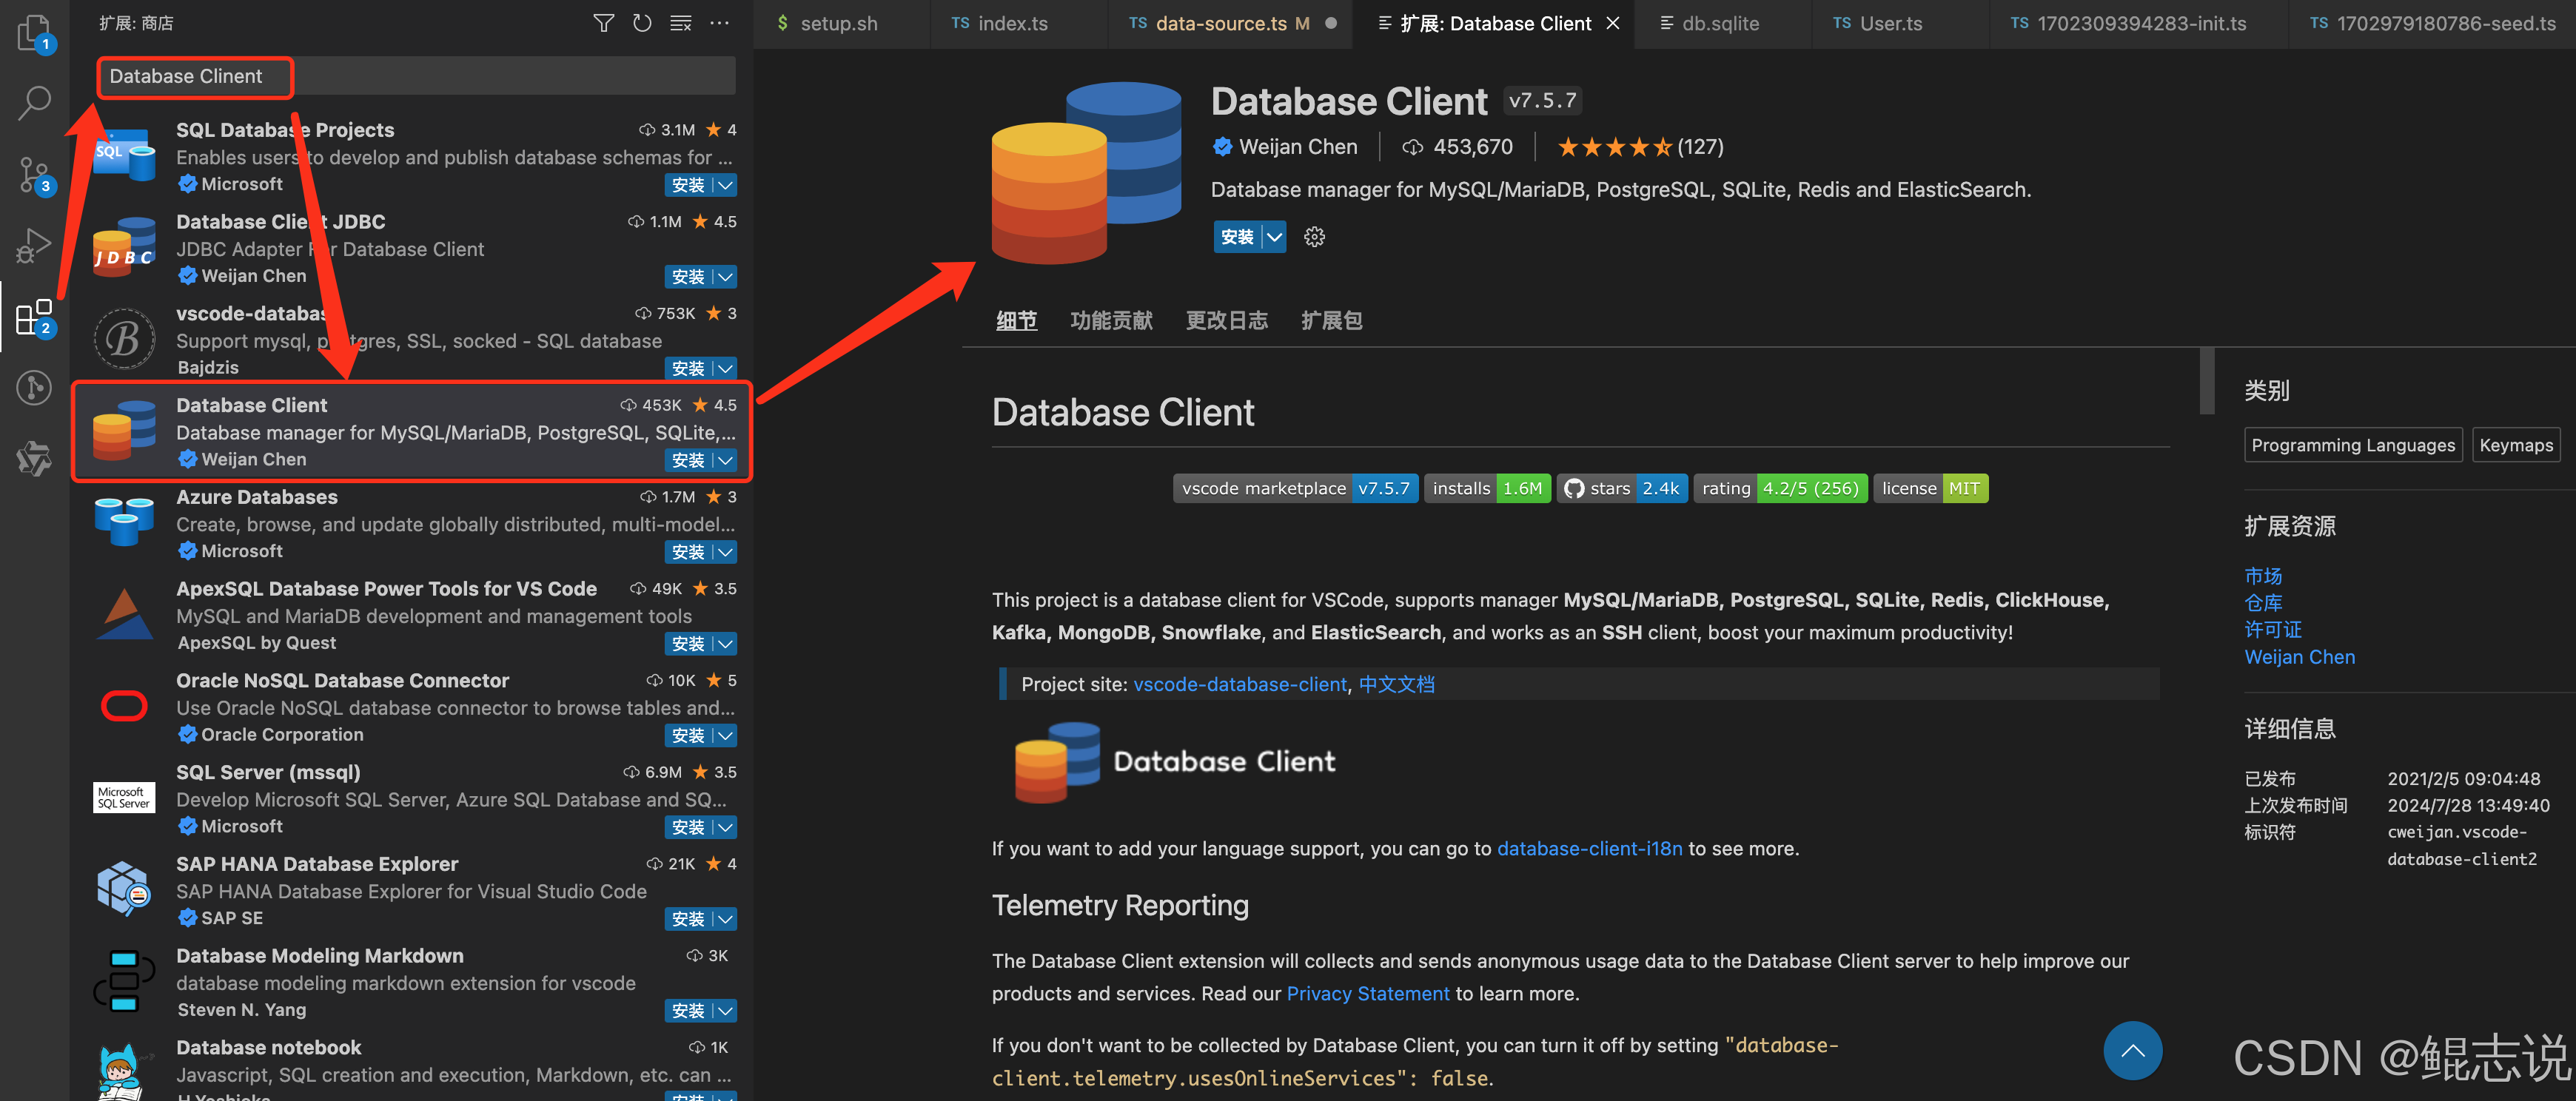Open the install dropdown for ApexSQL Database Power Tools
2576x1101 pixels.
click(x=726, y=644)
